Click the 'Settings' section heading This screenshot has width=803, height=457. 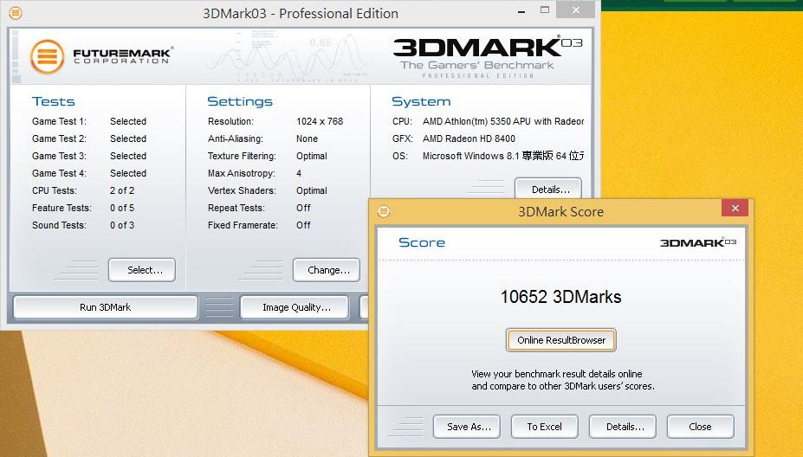[x=240, y=102]
